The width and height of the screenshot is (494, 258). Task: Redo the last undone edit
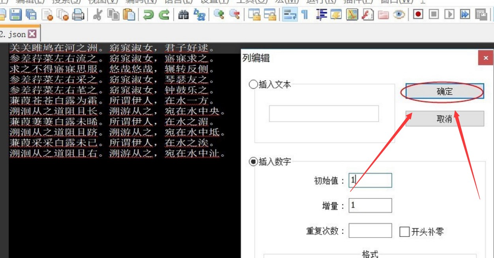point(163,15)
